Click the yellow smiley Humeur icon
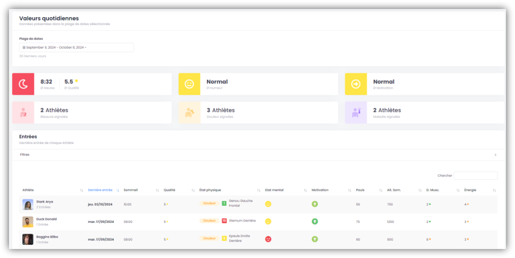 [189, 84]
